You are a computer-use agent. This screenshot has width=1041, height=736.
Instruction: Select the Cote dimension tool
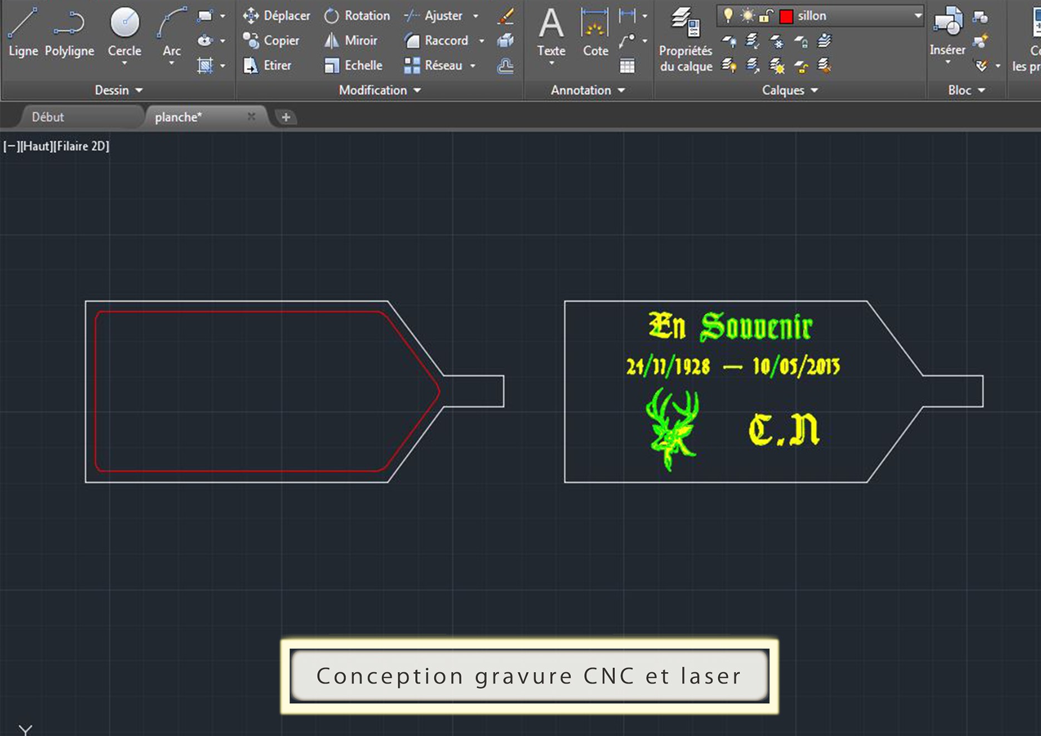(595, 32)
